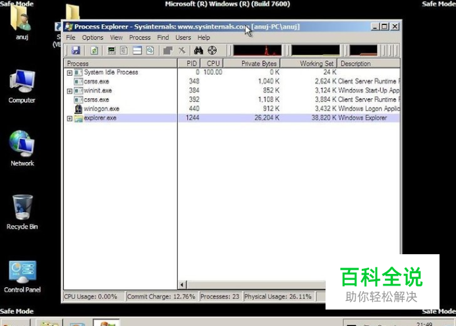Select the wininit.exe process row
Screen dimensions: 456x326
(232, 91)
